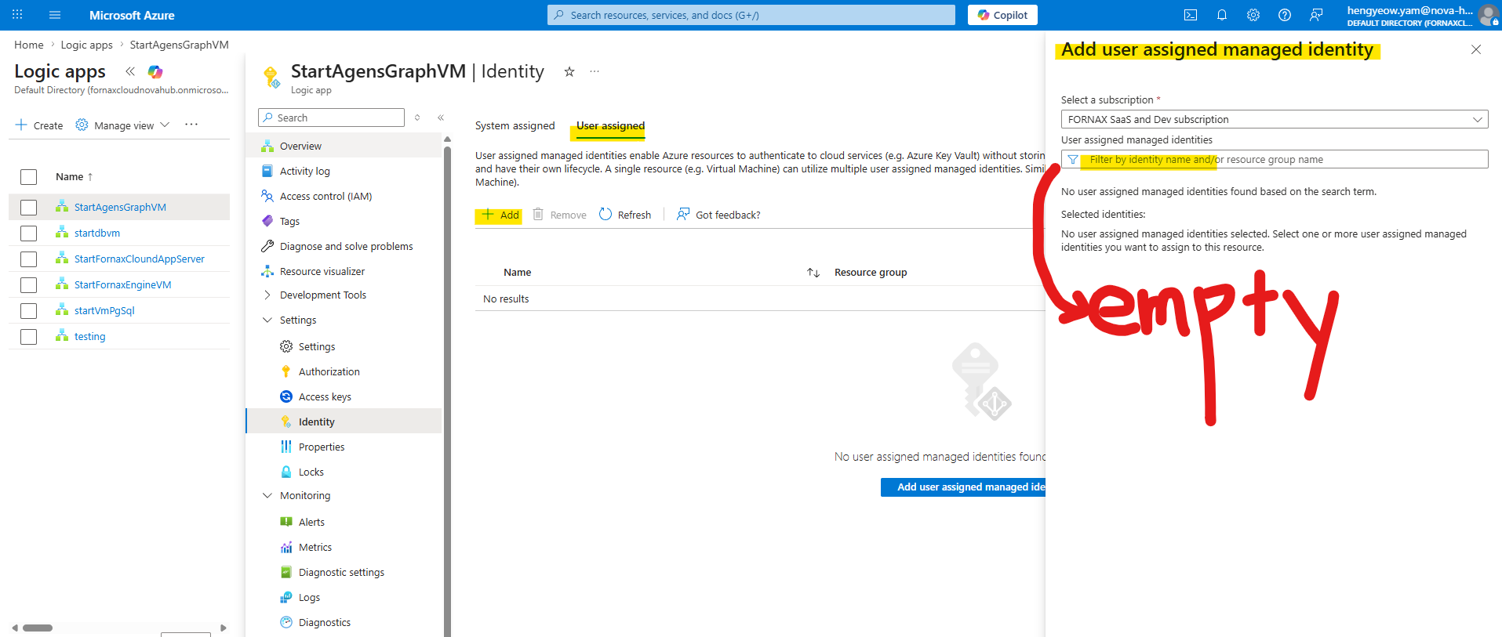Check the startdbvm row checkbox
The image size is (1502, 637).
pos(29,233)
